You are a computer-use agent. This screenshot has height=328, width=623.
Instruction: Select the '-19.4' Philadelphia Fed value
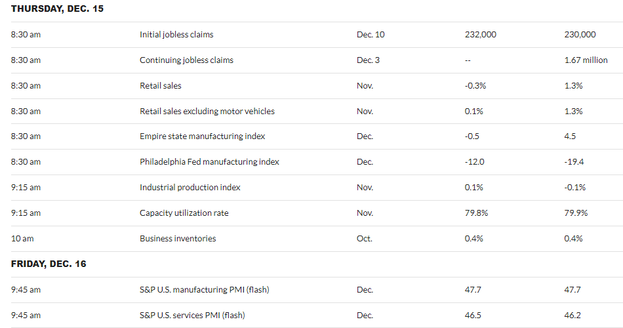(574, 161)
